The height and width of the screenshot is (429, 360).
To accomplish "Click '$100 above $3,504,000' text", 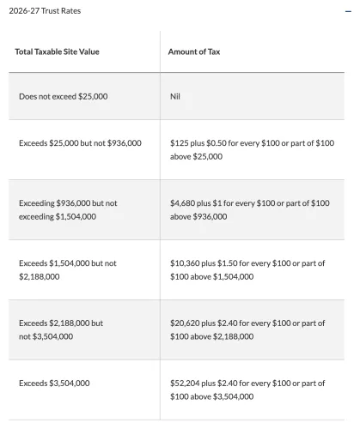I will [211, 396].
